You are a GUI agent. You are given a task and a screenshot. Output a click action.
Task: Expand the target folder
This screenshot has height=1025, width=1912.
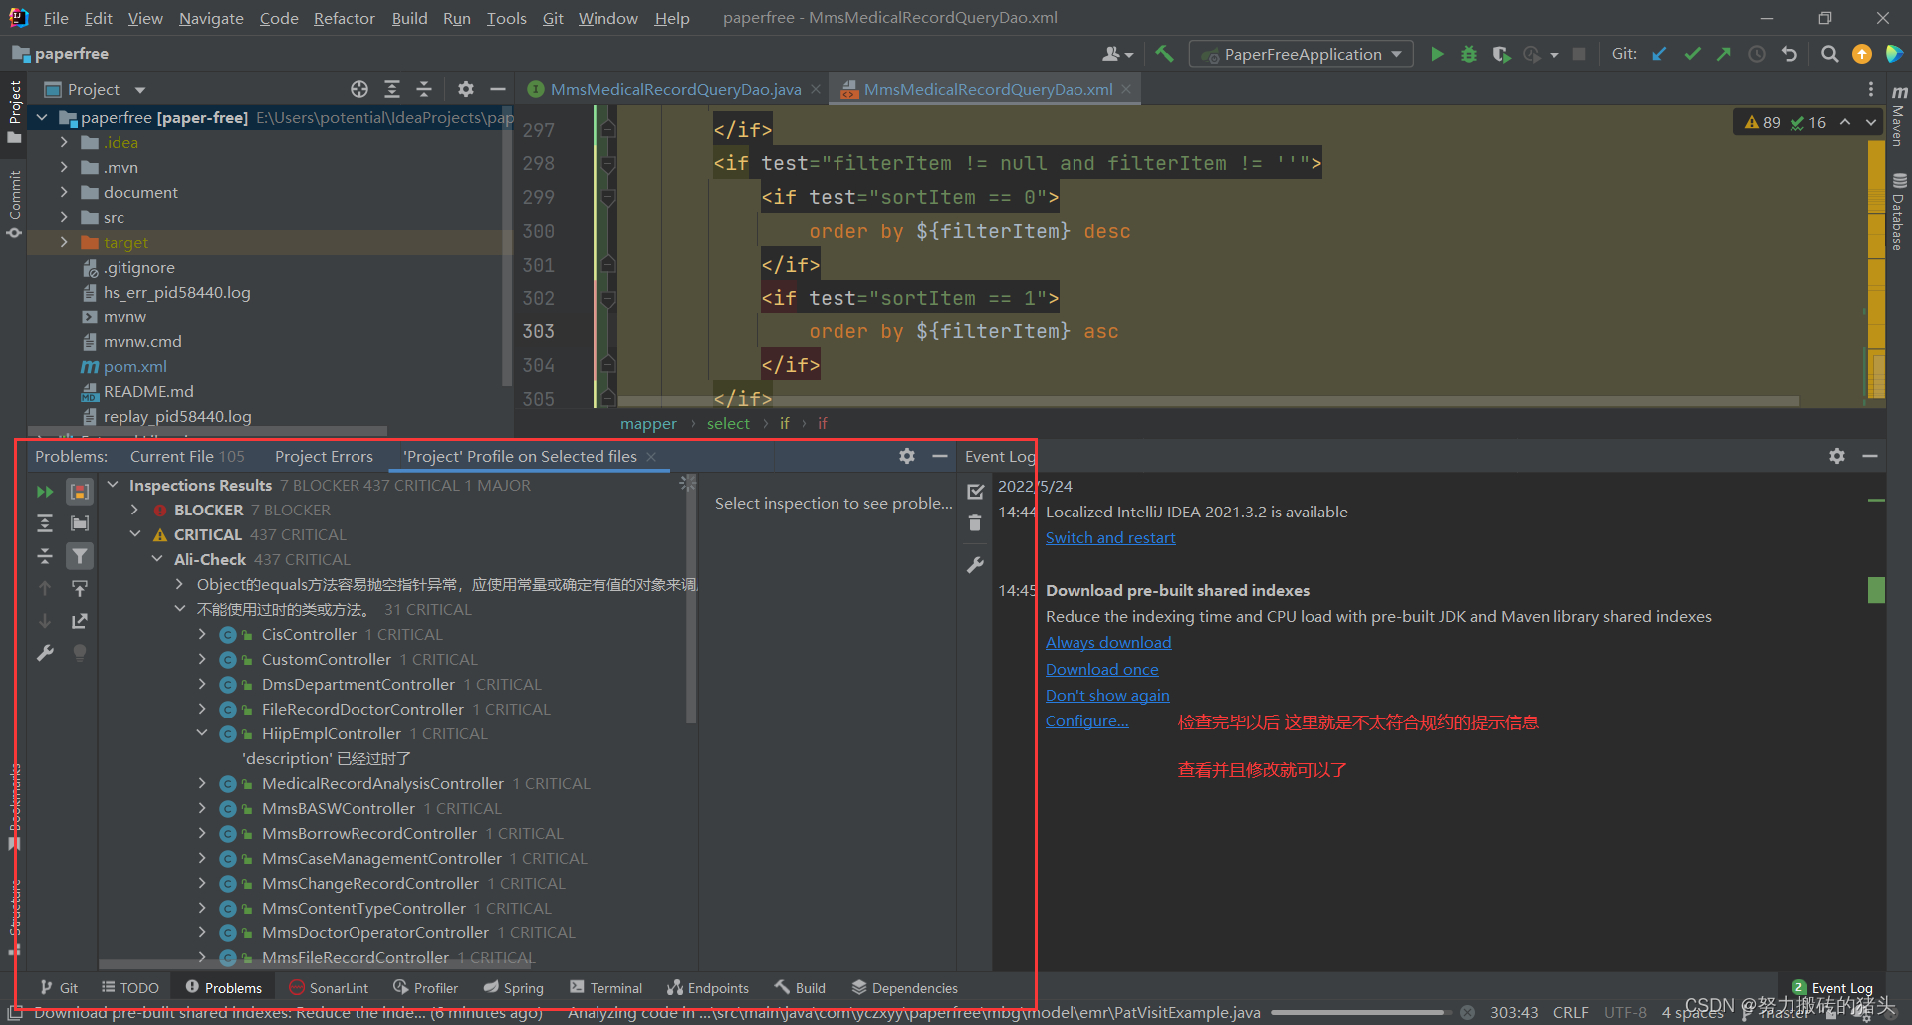(64, 242)
